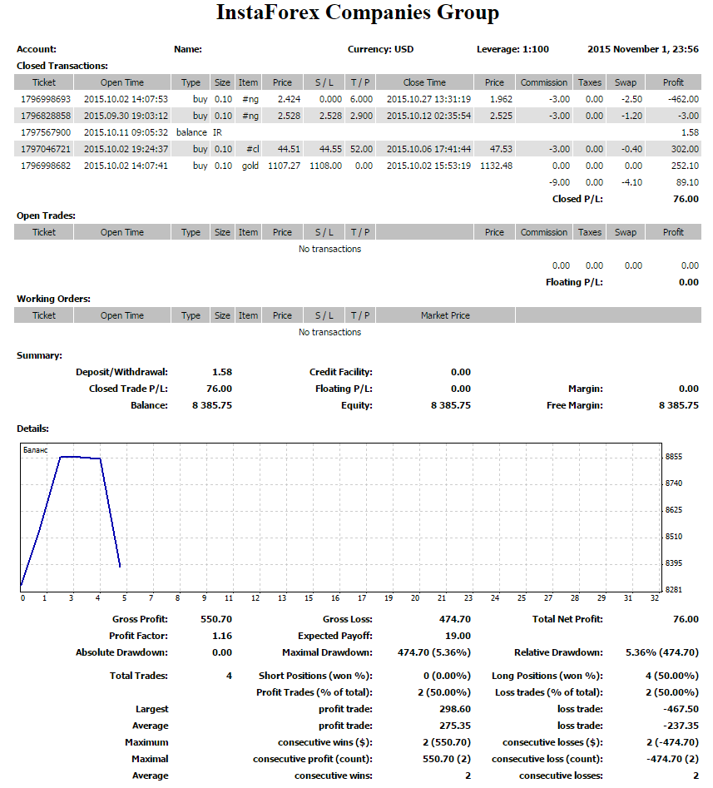Screen dimensions: 713x788
Task: Click the Closed P/L label
Action: coord(577,199)
